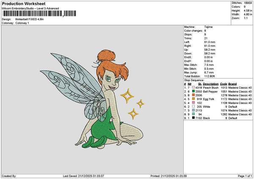The height and width of the screenshot is (179, 254).
Task: Click the 'EndX:' label
Action: pyautogui.click(x=188, y=57)
